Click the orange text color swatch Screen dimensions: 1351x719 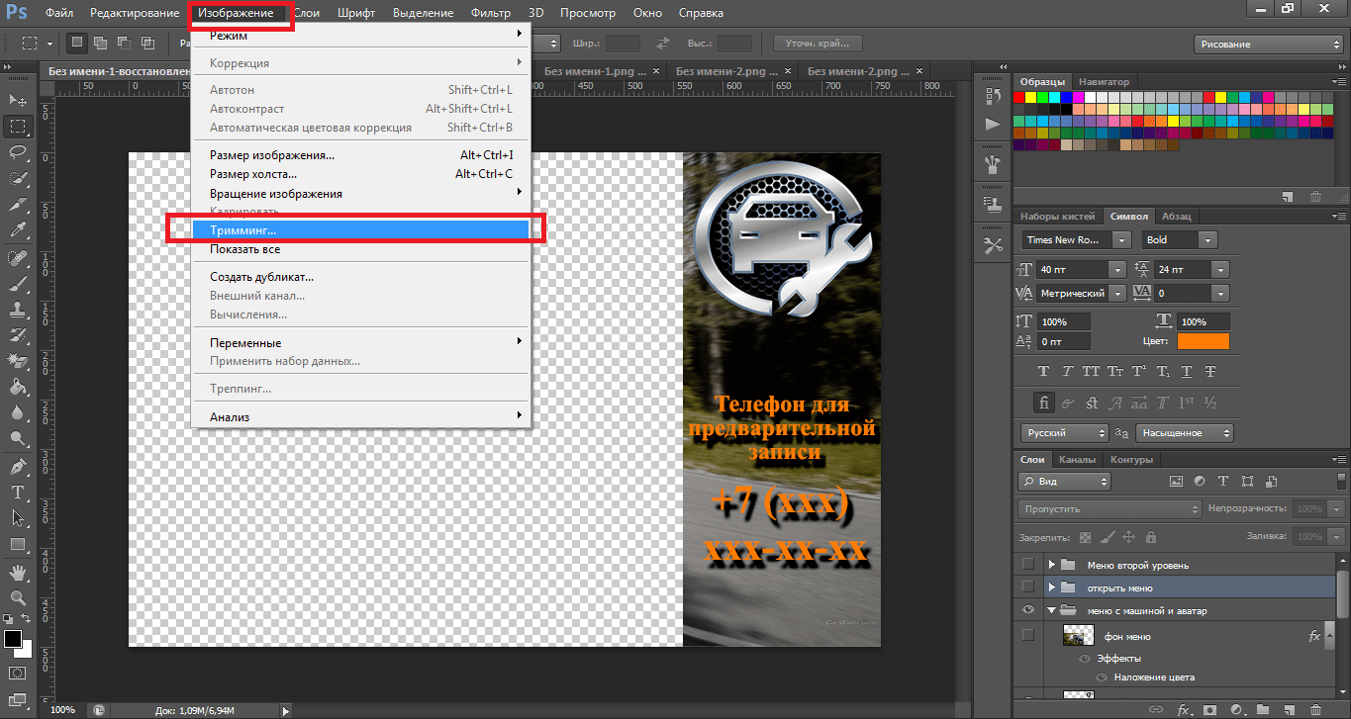click(1204, 341)
